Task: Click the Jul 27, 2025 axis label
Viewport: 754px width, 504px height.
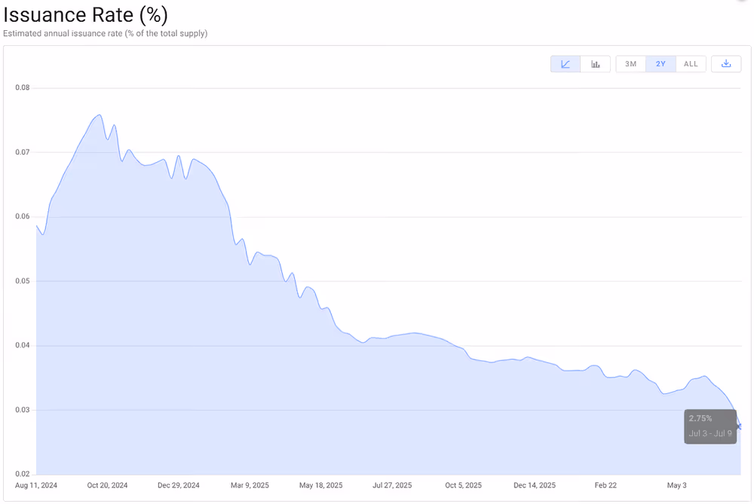Action: pos(392,485)
